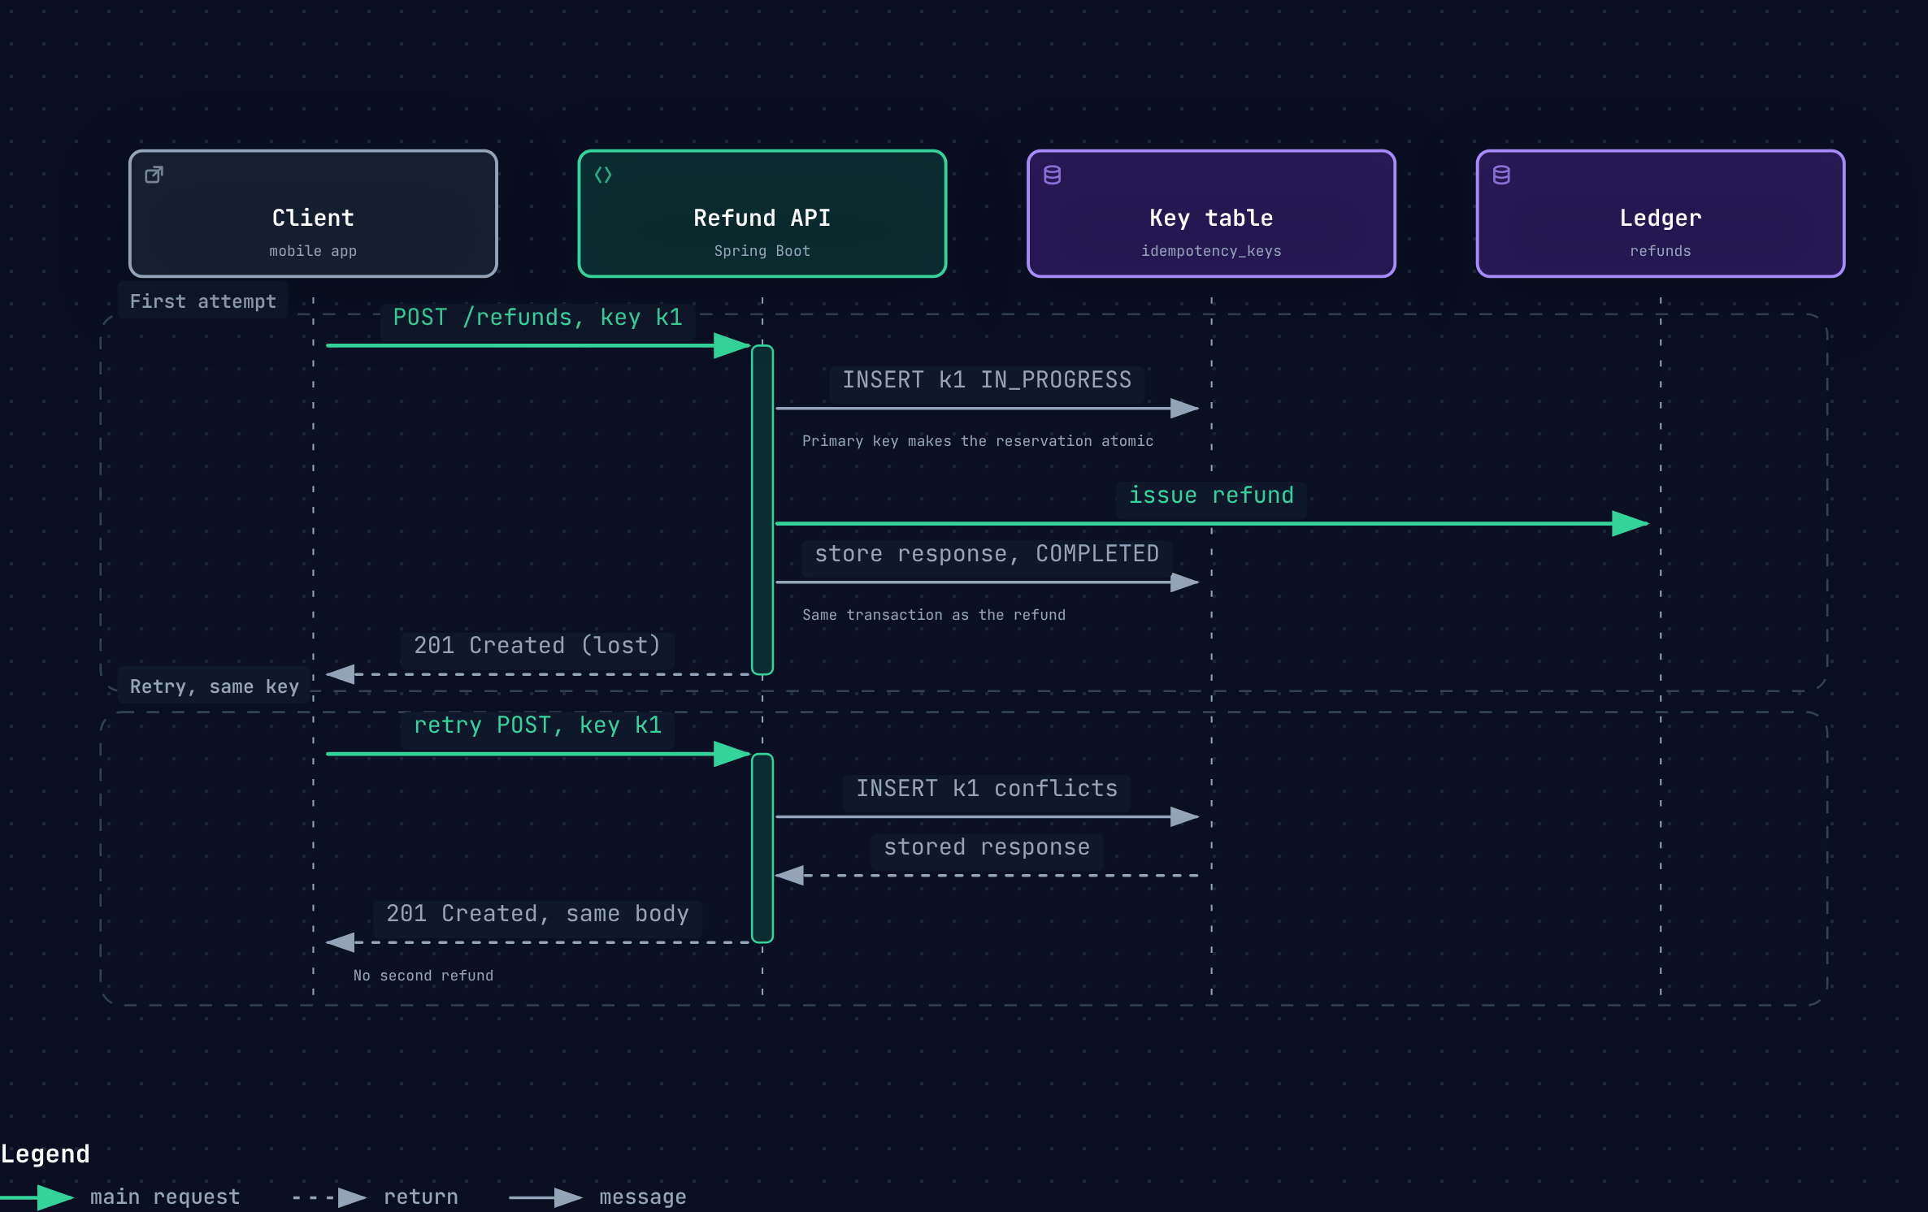Select the Client participant title
This screenshot has width=1928, height=1212.
(x=313, y=218)
